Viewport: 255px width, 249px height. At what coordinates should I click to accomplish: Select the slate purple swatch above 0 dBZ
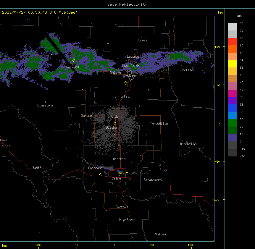233,138
